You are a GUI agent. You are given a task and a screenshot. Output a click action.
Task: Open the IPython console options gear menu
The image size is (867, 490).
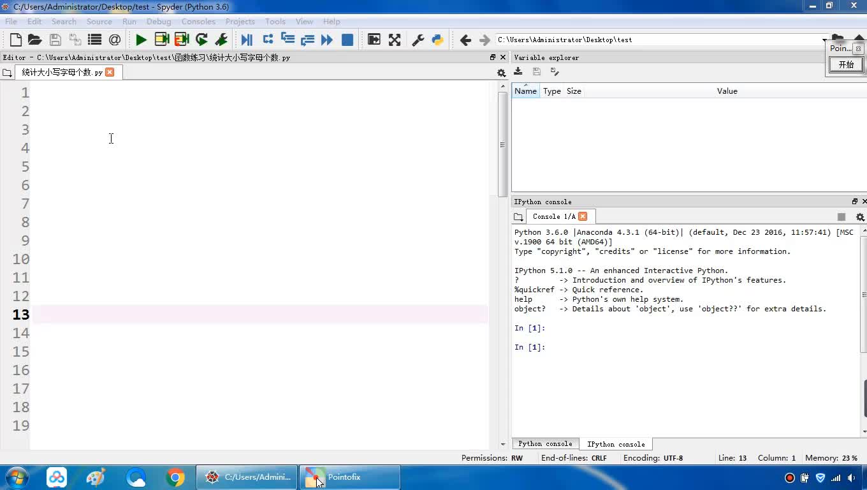click(x=859, y=217)
